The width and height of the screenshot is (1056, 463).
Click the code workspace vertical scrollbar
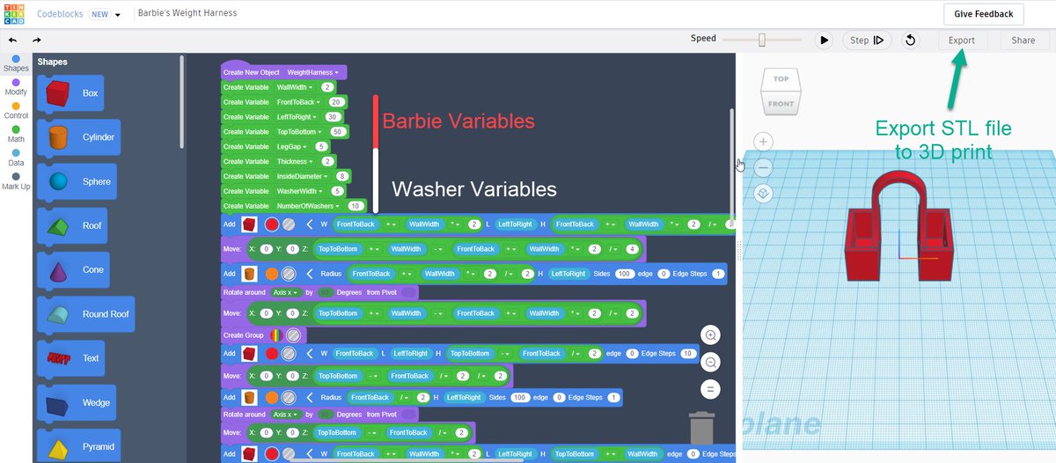731,168
